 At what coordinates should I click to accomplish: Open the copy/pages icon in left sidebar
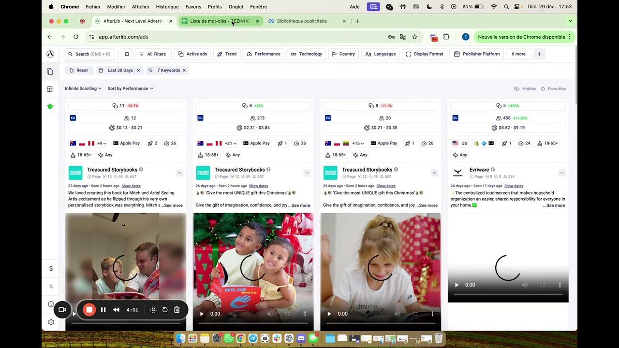point(50,72)
